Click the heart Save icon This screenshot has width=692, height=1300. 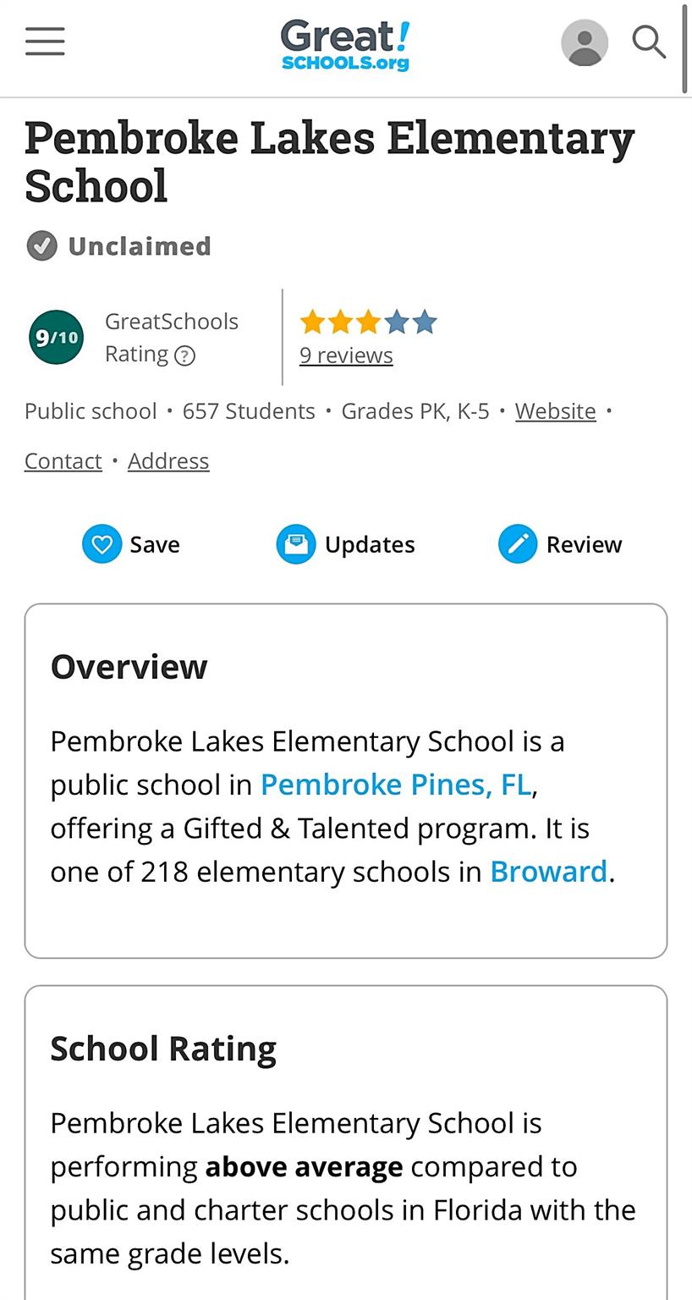(x=102, y=544)
